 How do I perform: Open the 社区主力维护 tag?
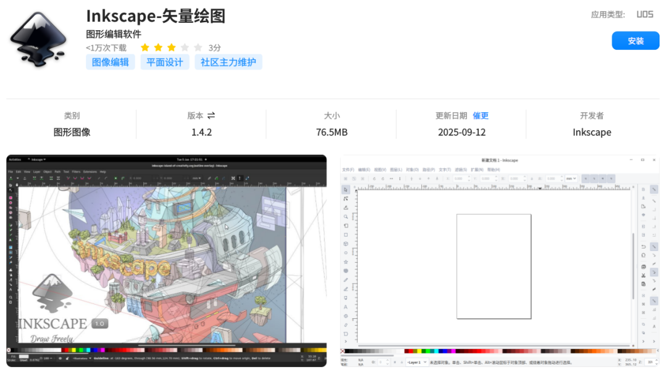pos(229,62)
